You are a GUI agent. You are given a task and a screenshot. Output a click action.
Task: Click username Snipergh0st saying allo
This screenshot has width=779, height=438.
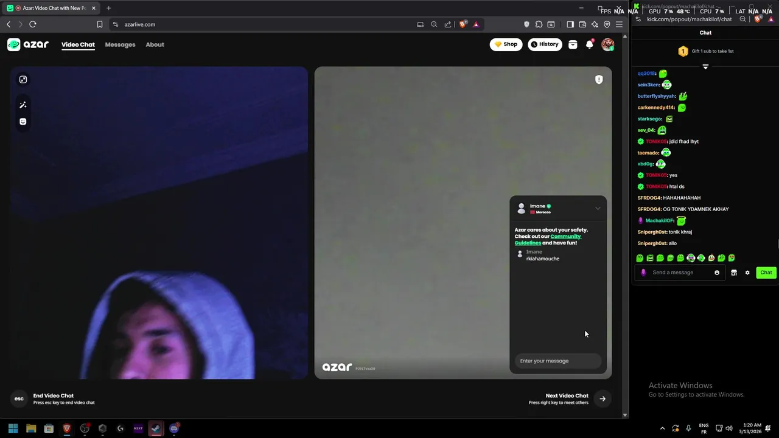(652, 243)
